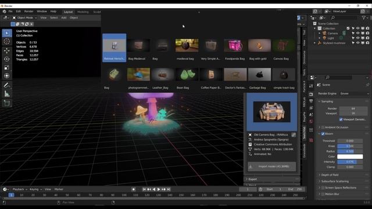Screen dimensions: 372x209
Task: Click the Import model button
Action: click(x=272, y=167)
